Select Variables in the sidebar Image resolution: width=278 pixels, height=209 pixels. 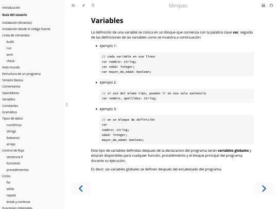pyautogui.click(x=9, y=100)
